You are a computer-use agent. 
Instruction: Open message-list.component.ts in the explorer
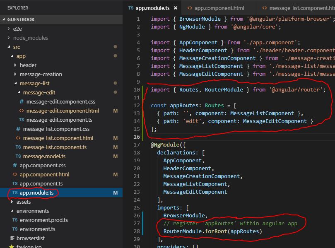tap(55, 147)
